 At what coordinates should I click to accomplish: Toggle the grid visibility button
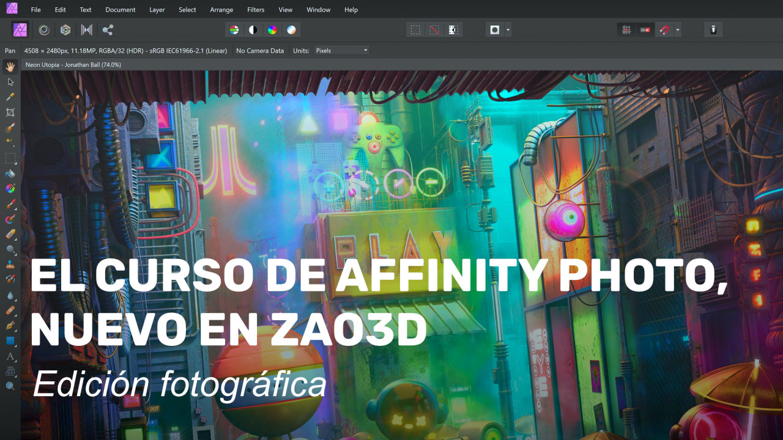[x=626, y=29]
